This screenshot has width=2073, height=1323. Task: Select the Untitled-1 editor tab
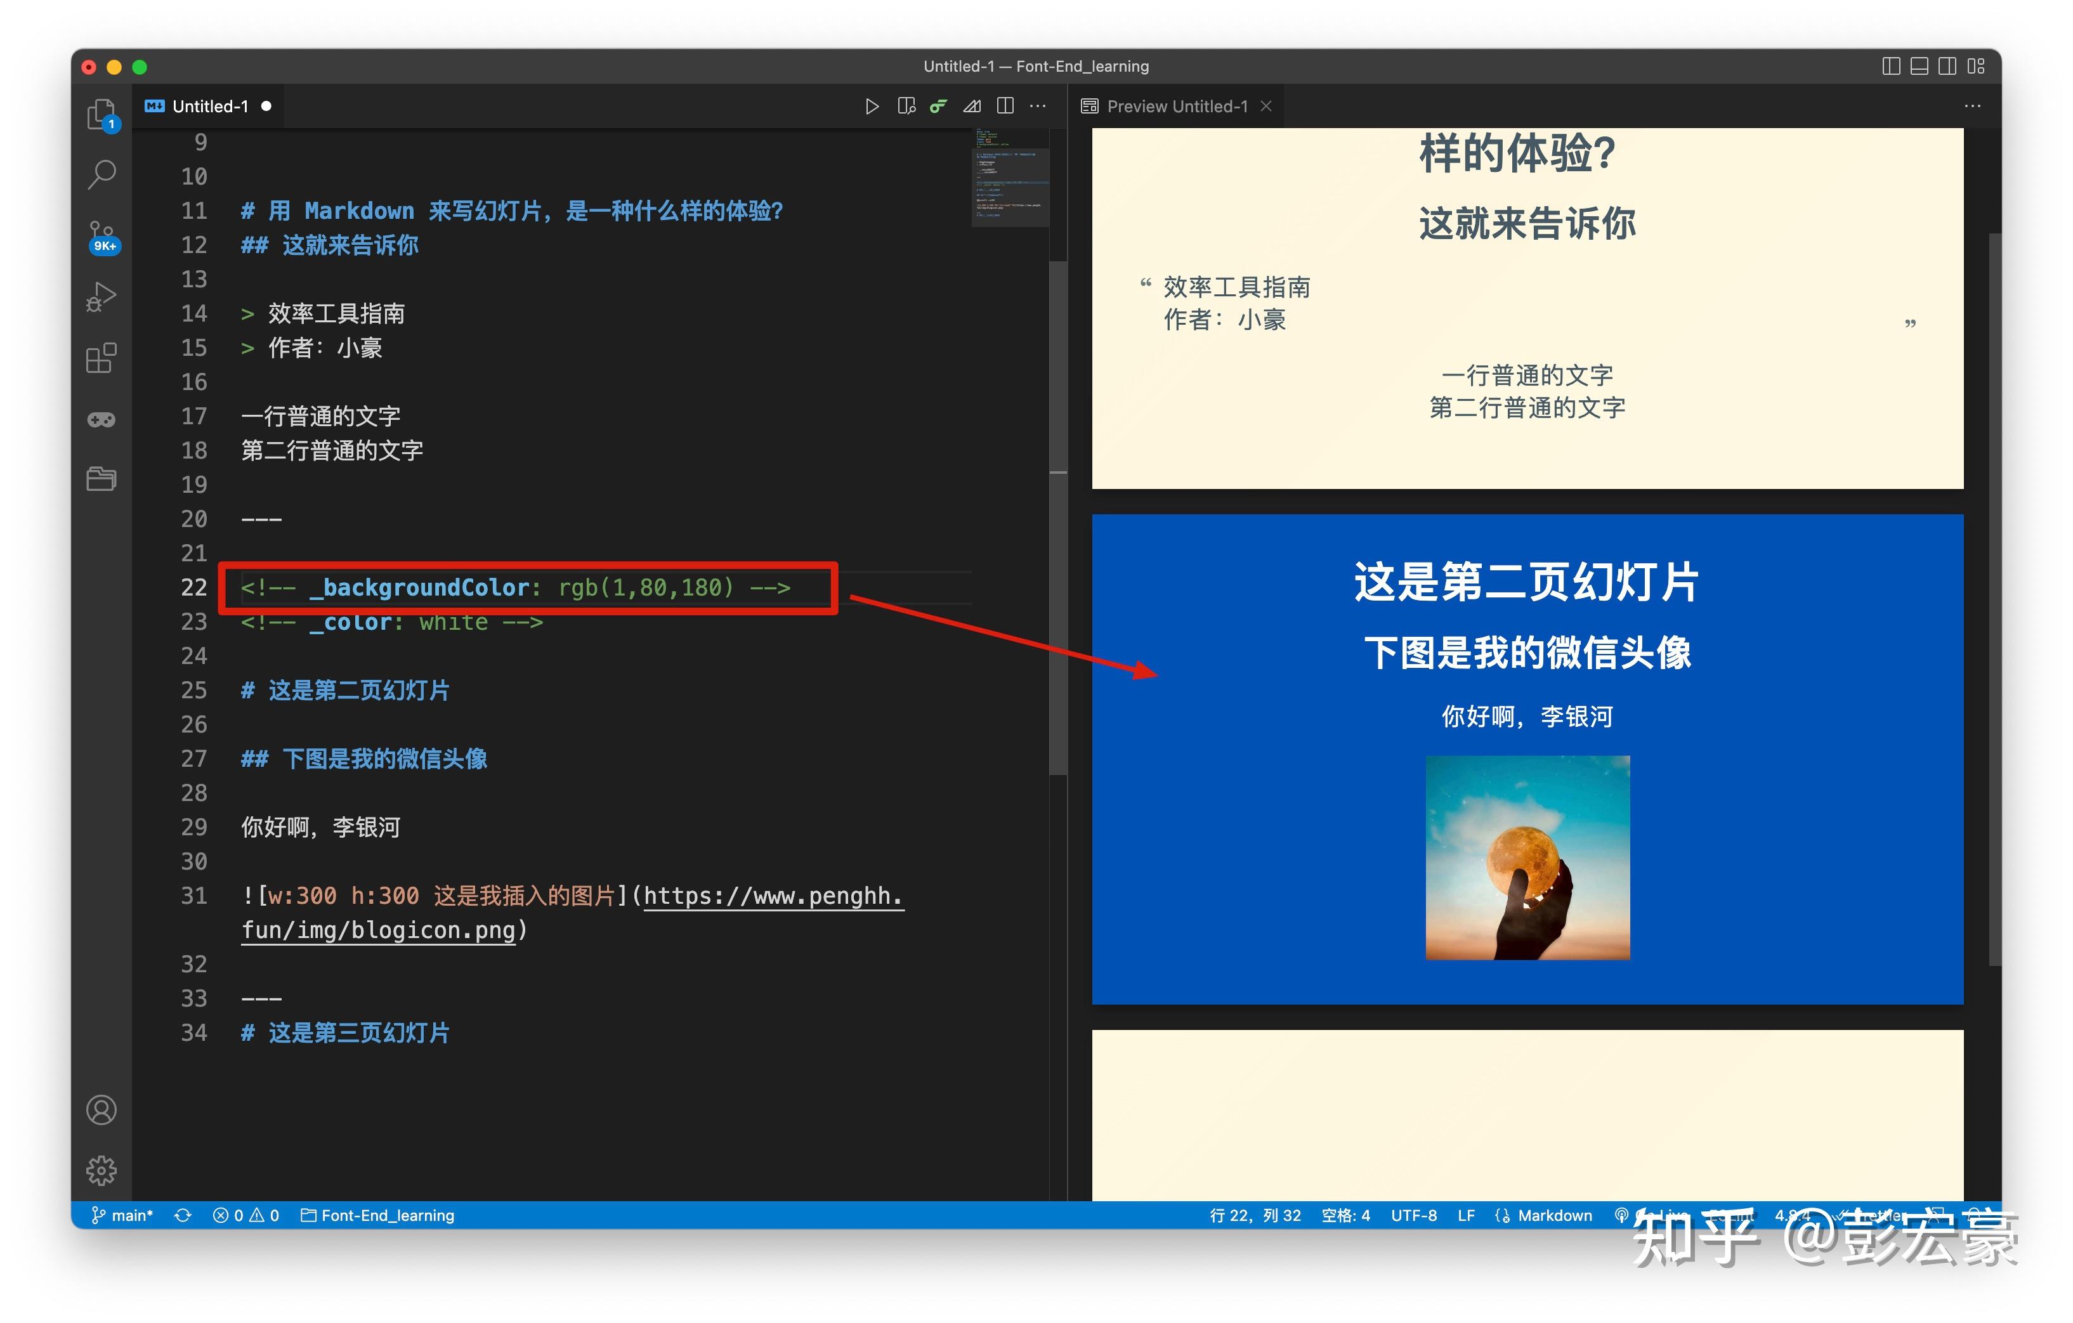pos(209,106)
